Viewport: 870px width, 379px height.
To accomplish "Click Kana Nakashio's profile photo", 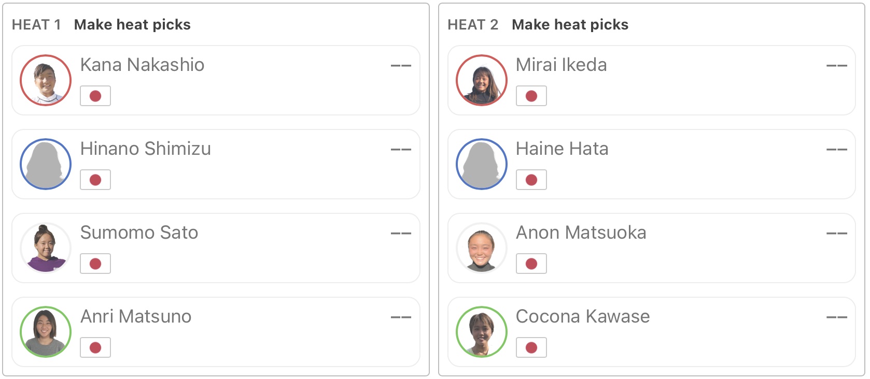I will click(46, 80).
